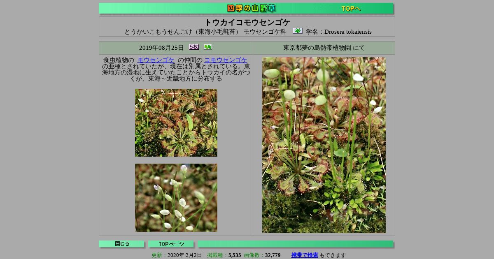494x259 pixels.
Task: Go to TOPへ link in header
Action: click(351, 8)
